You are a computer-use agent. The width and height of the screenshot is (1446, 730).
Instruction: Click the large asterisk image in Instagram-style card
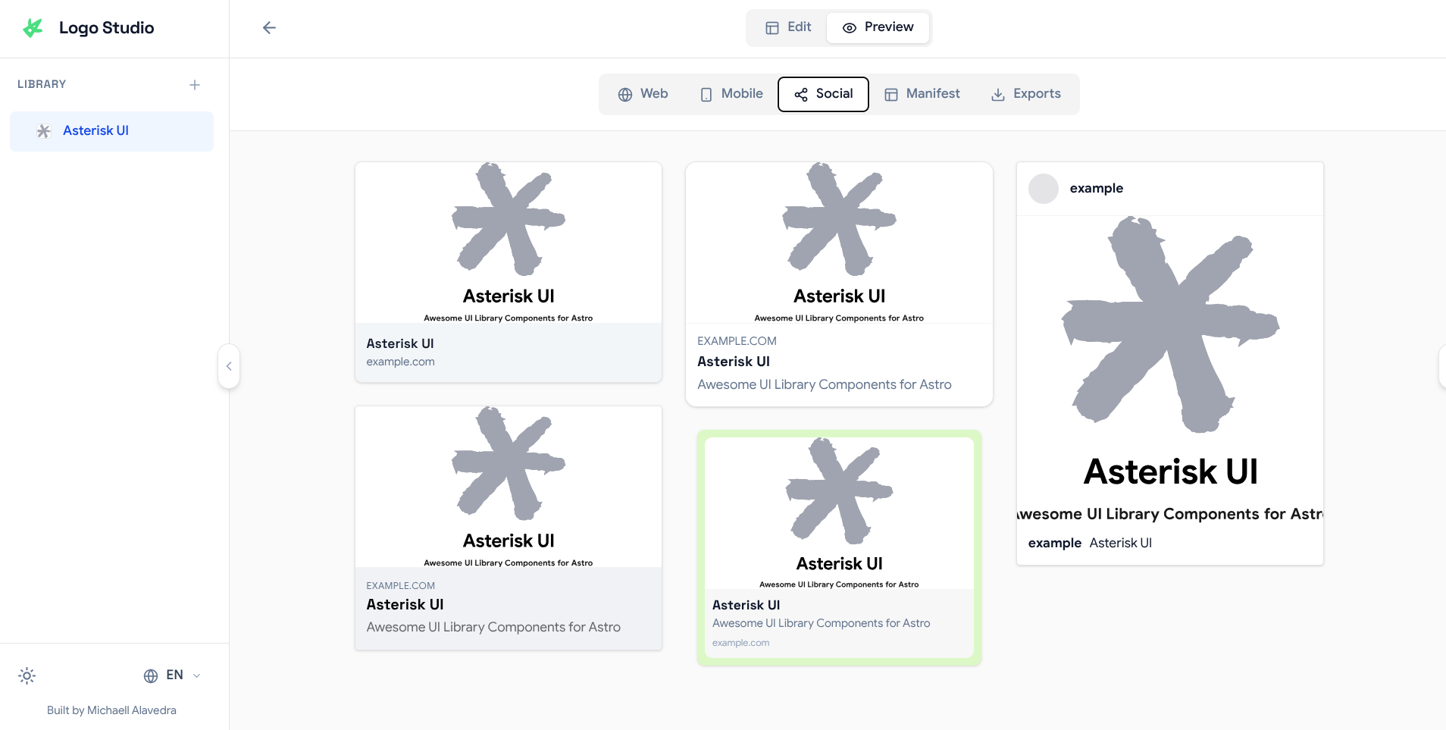coord(1170,324)
